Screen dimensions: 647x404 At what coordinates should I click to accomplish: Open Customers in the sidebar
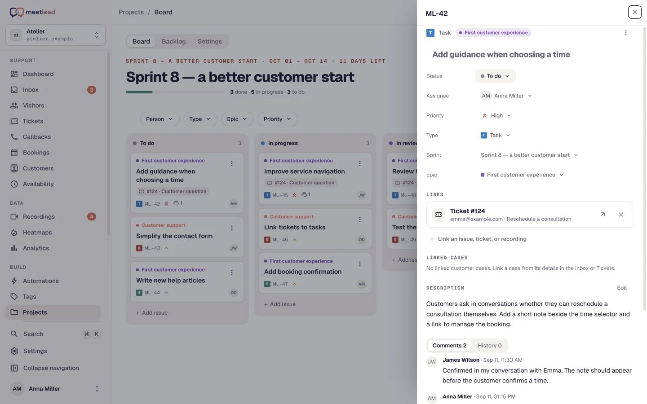click(x=53, y=168)
